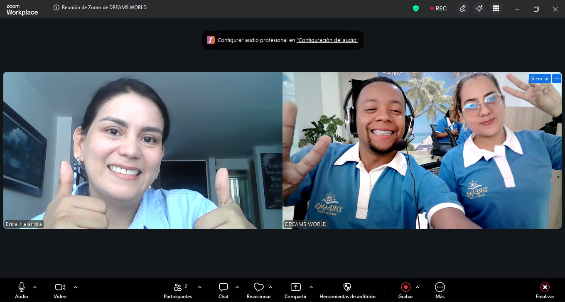
Task: Click Finalizar to end the meeting
Action: click(x=545, y=290)
